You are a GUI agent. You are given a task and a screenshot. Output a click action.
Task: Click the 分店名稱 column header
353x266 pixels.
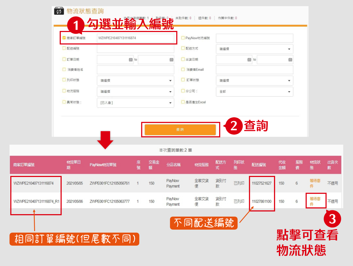tap(174, 165)
